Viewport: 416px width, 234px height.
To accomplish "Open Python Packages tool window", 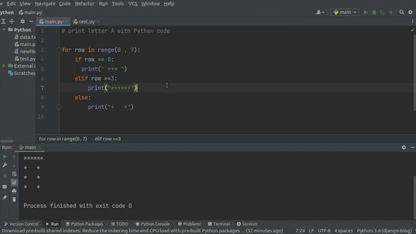I will [x=84, y=224].
